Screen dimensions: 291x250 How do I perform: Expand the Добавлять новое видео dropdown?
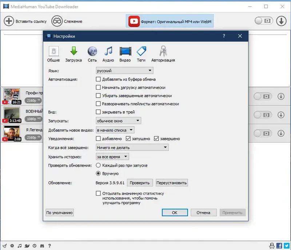point(115,130)
